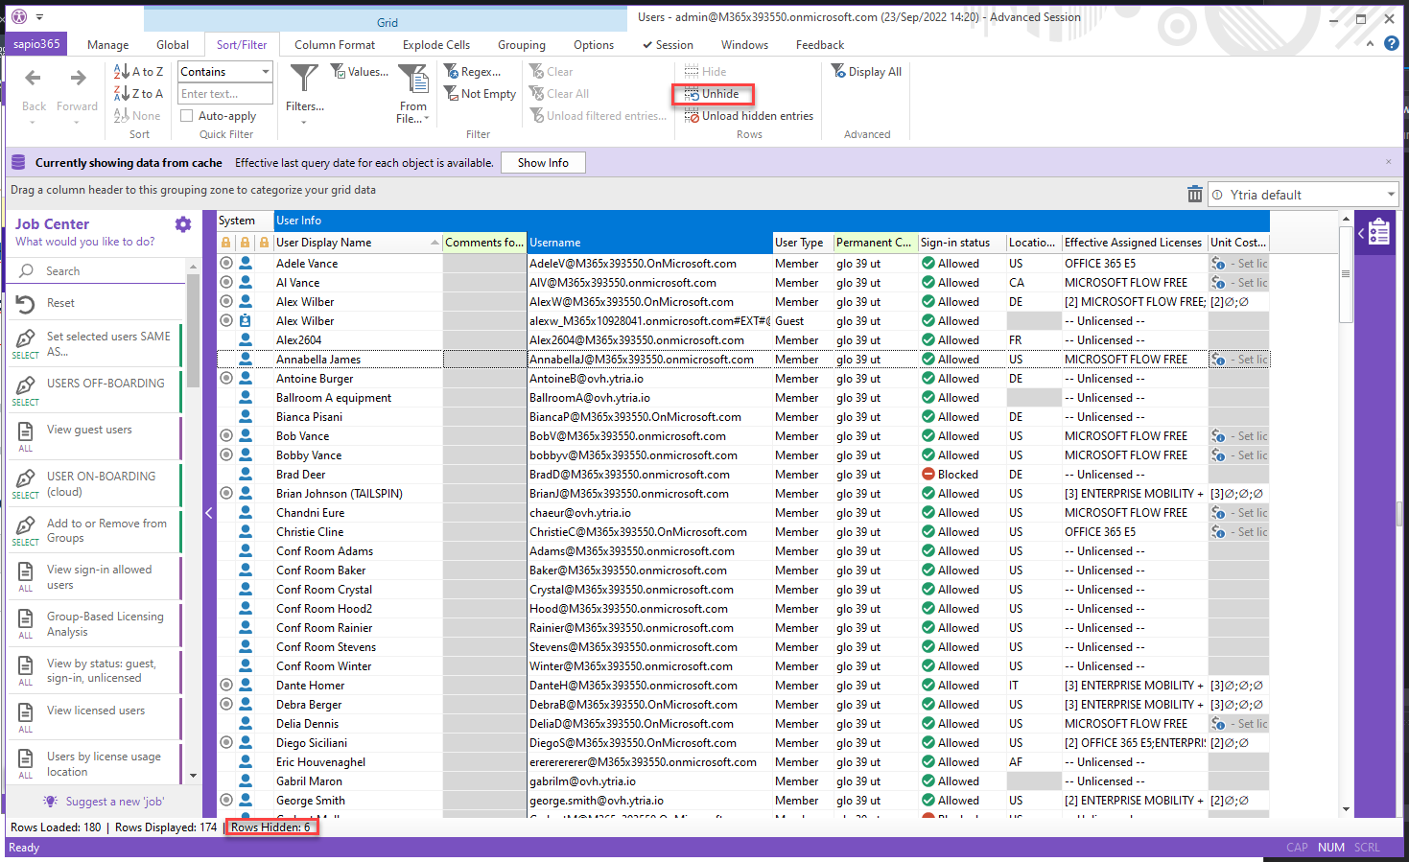Open Job Center settings gear
Viewport: 1409px width, 862px height.
[183, 224]
